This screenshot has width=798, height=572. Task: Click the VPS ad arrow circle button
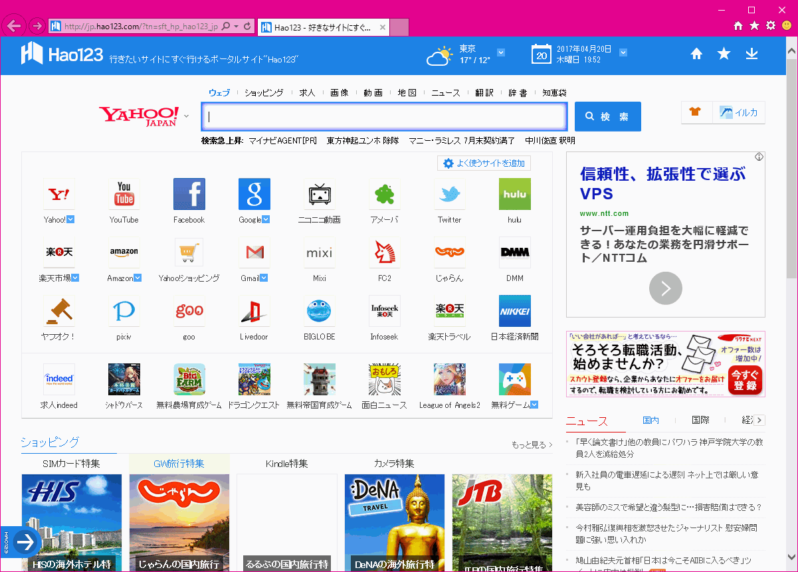665,288
